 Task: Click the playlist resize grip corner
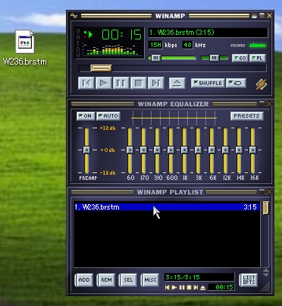click(265, 287)
